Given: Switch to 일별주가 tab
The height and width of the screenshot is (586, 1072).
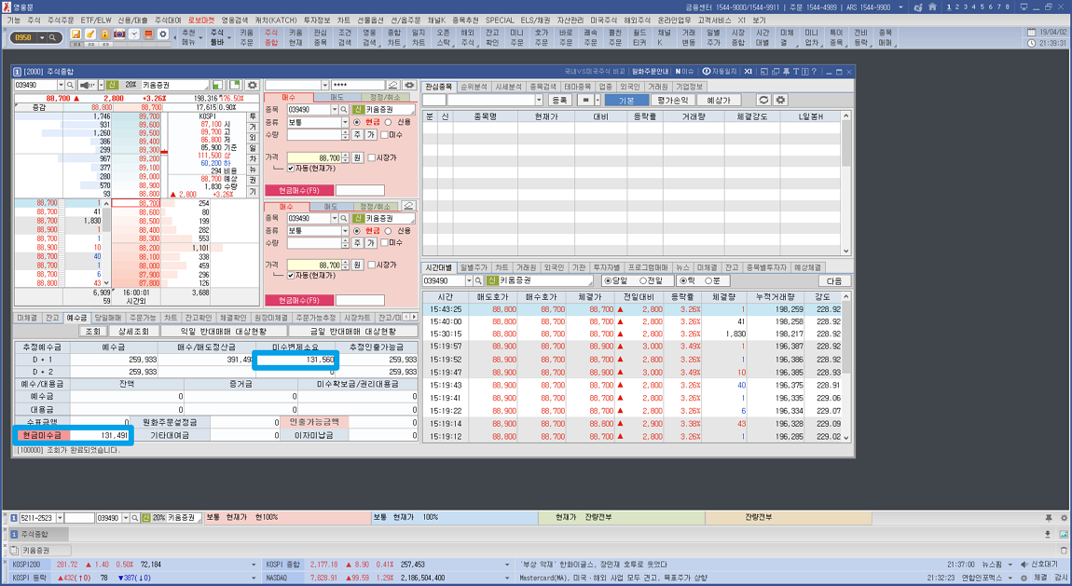Looking at the screenshot, I should (x=474, y=267).
